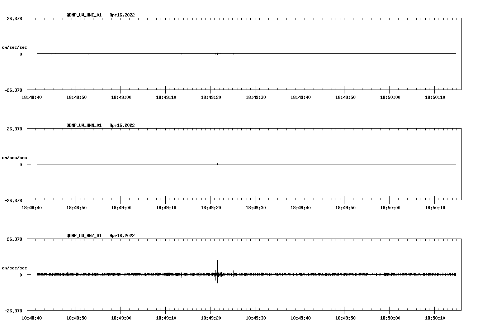Click the cm/sec/sec unit label beside HNN plot
Image resolution: width=487 pixels, height=331 pixels.
[14, 158]
